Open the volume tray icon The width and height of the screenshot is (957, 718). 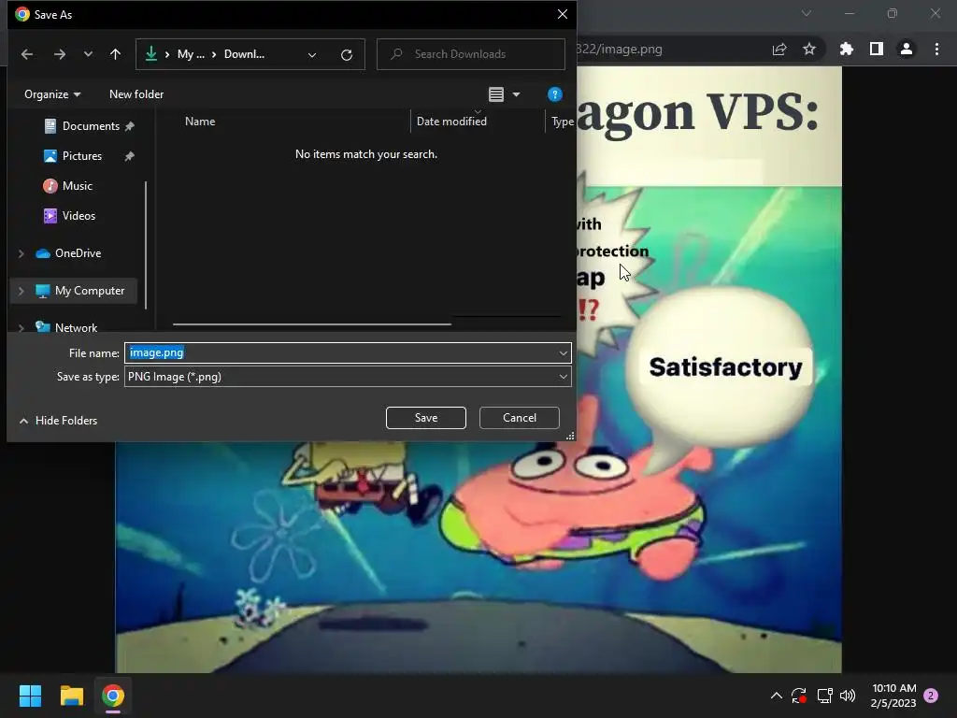pyautogui.click(x=848, y=696)
